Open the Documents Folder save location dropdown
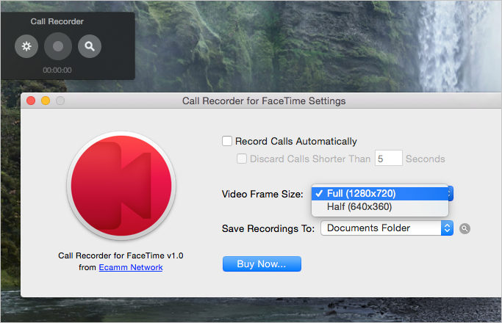 coord(387,228)
